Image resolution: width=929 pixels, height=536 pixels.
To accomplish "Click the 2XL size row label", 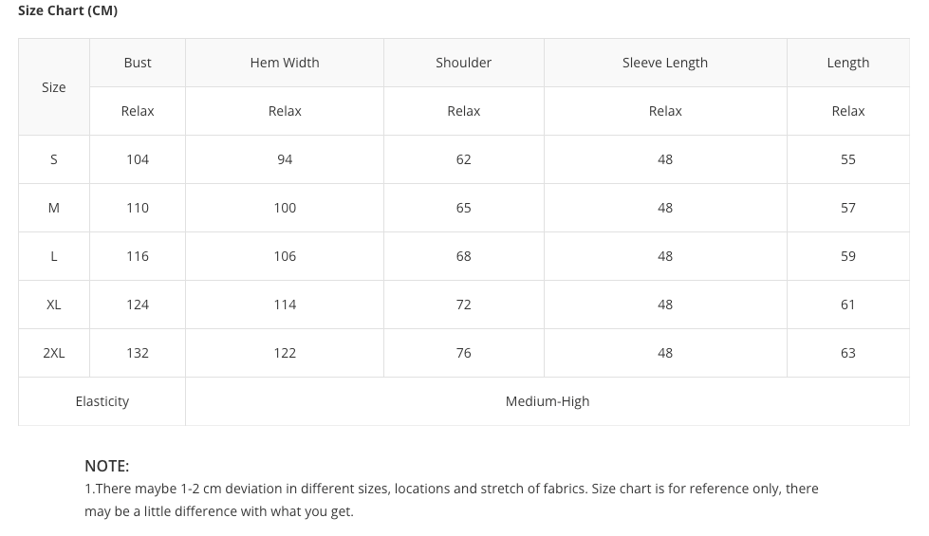I will 54,353.
